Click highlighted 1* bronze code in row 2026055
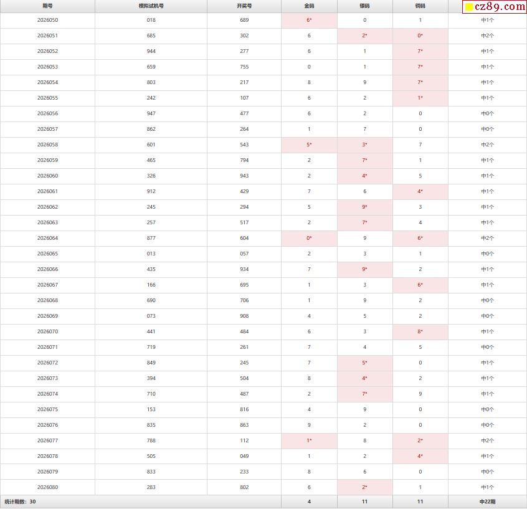The width and height of the screenshot is (527, 509). pos(420,98)
